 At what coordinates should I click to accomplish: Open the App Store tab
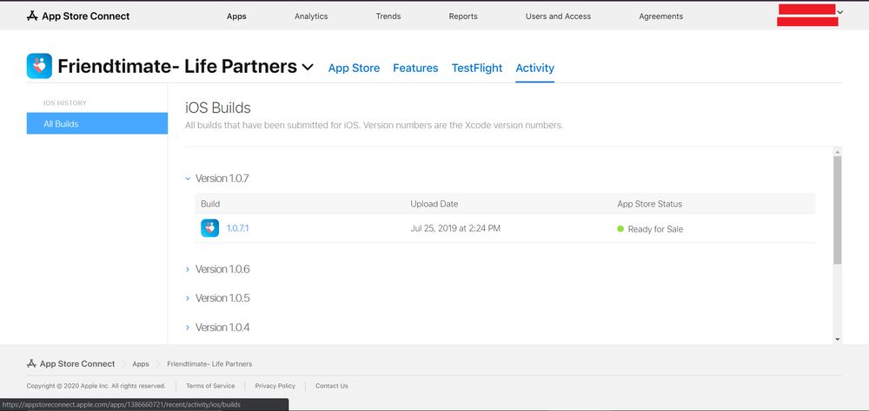(354, 68)
